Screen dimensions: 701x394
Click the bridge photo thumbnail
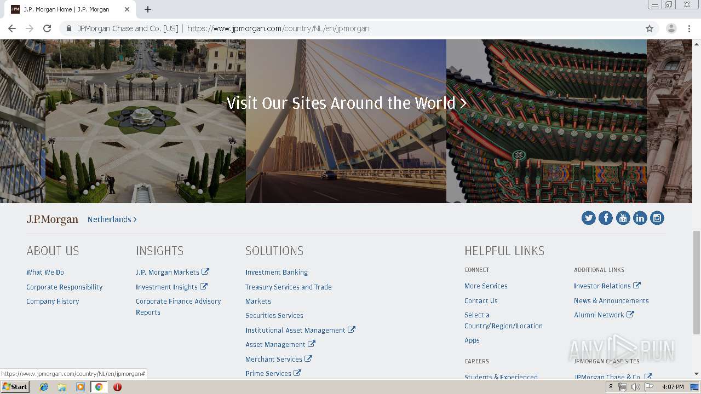(x=346, y=121)
